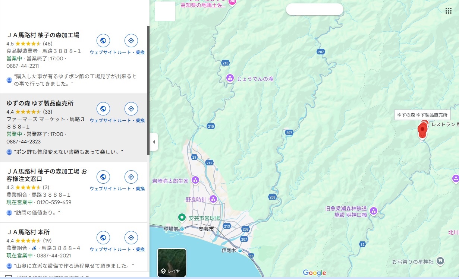
Task: Click the お弓祭りの星神社 shrine marker
Action: pyautogui.click(x=440, y=260)
